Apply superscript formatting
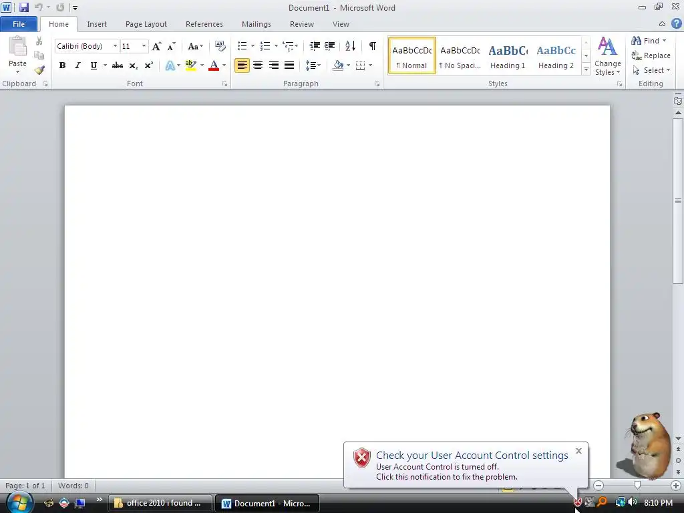684x513 pixels. [149, 65]
